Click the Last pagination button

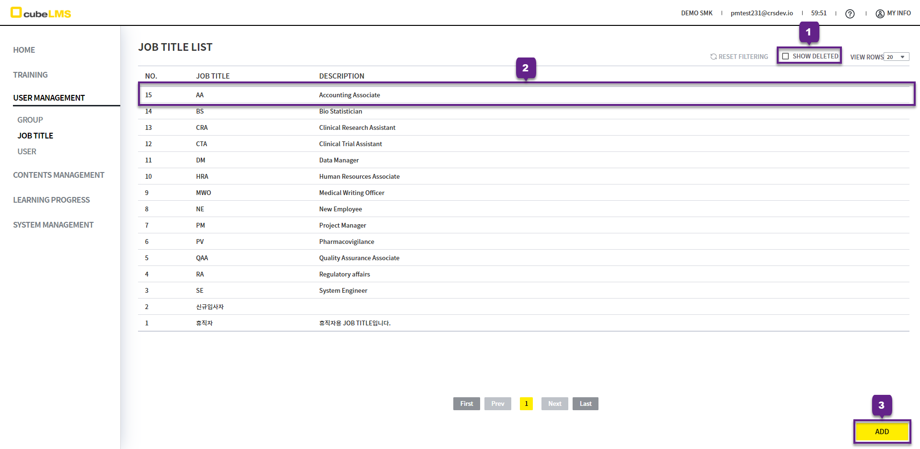tap(585, 403)
